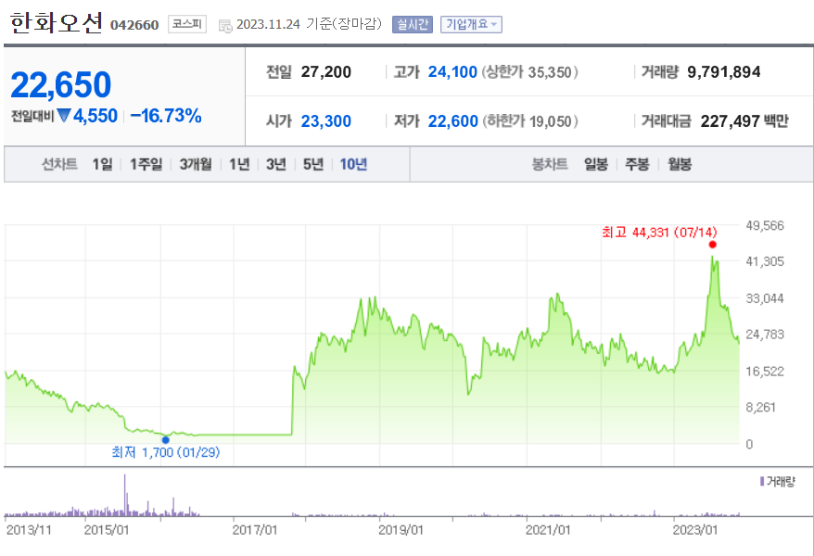Click the calendar clock icon beside the date
Viewport: 814px width, 556px height.
(225, 25)
